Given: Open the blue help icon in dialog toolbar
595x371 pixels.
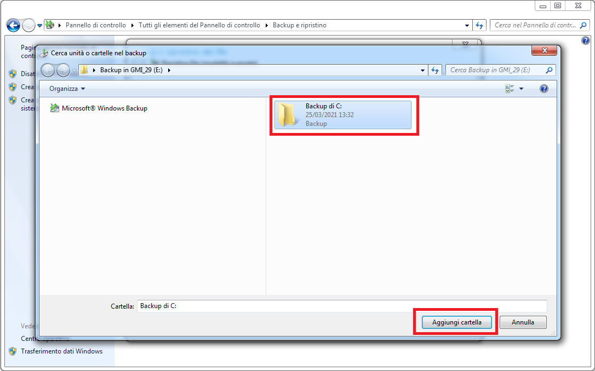Looking at the screenshot, I should (x=543, y=89).
